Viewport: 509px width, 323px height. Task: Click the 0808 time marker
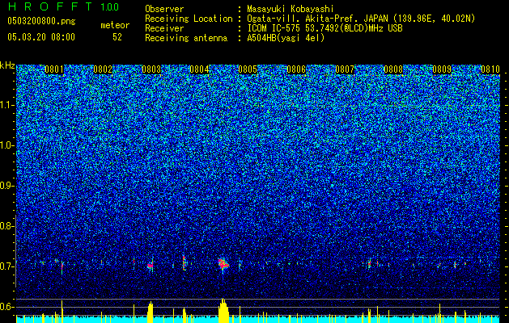pyautogui.click(x=393, y=69)
